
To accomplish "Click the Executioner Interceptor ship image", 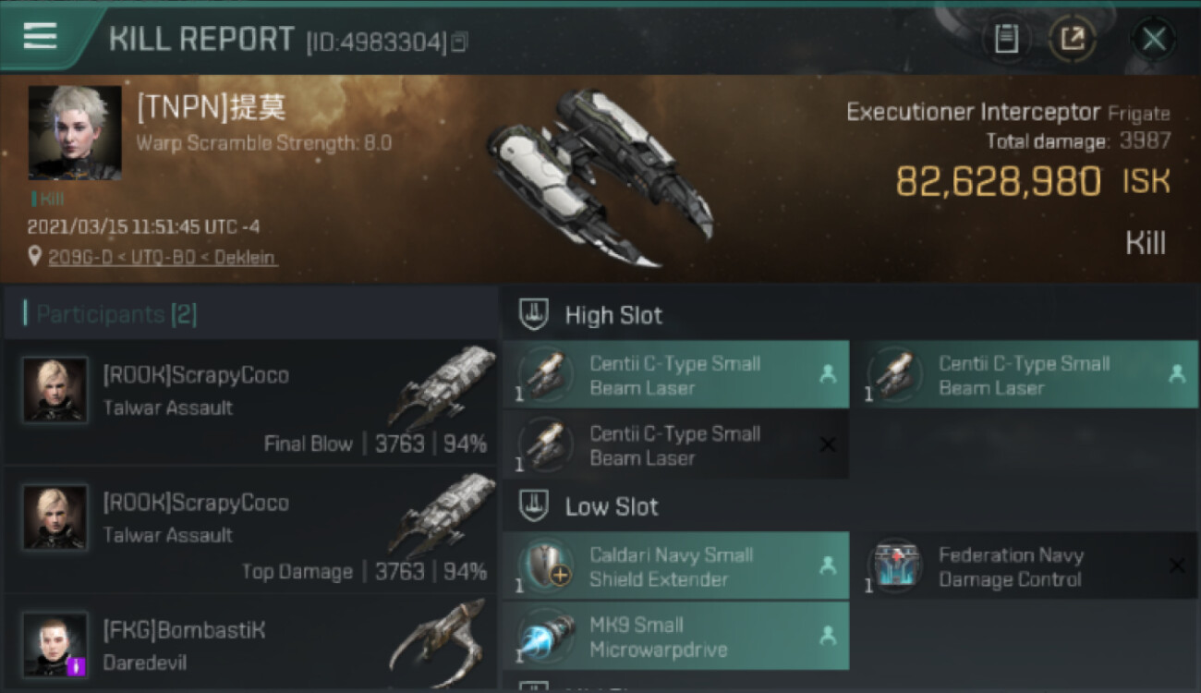I will tap(600, 177).
